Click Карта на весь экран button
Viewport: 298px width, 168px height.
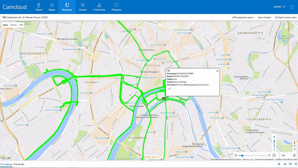(286, 17)
